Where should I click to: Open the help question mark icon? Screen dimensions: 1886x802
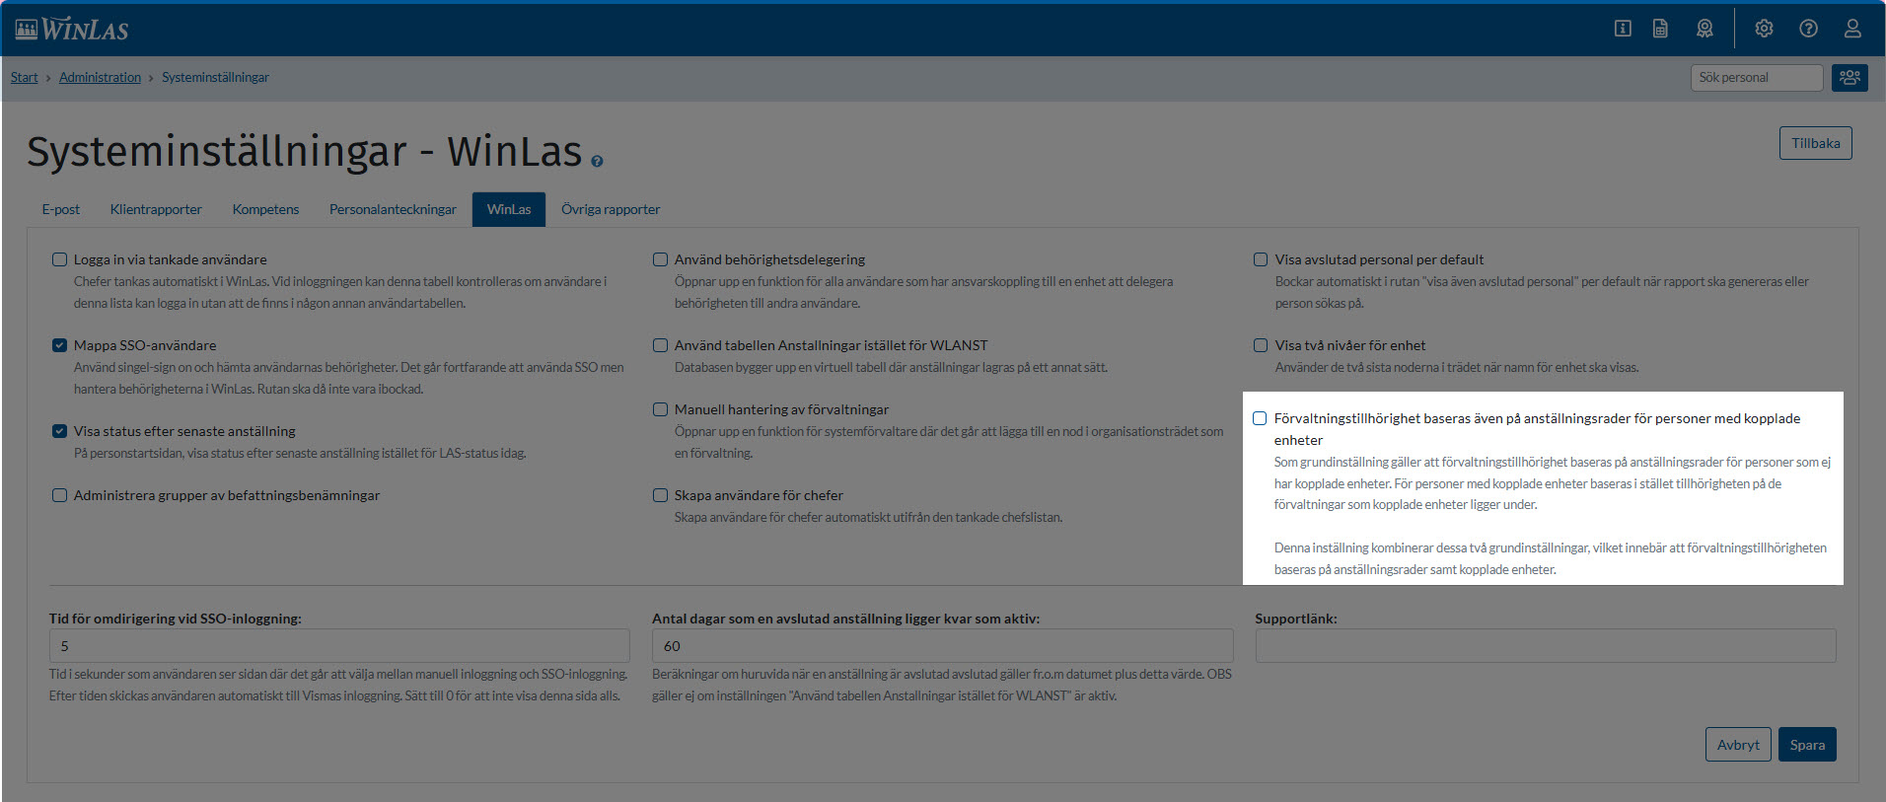[x=1808, y=29]
